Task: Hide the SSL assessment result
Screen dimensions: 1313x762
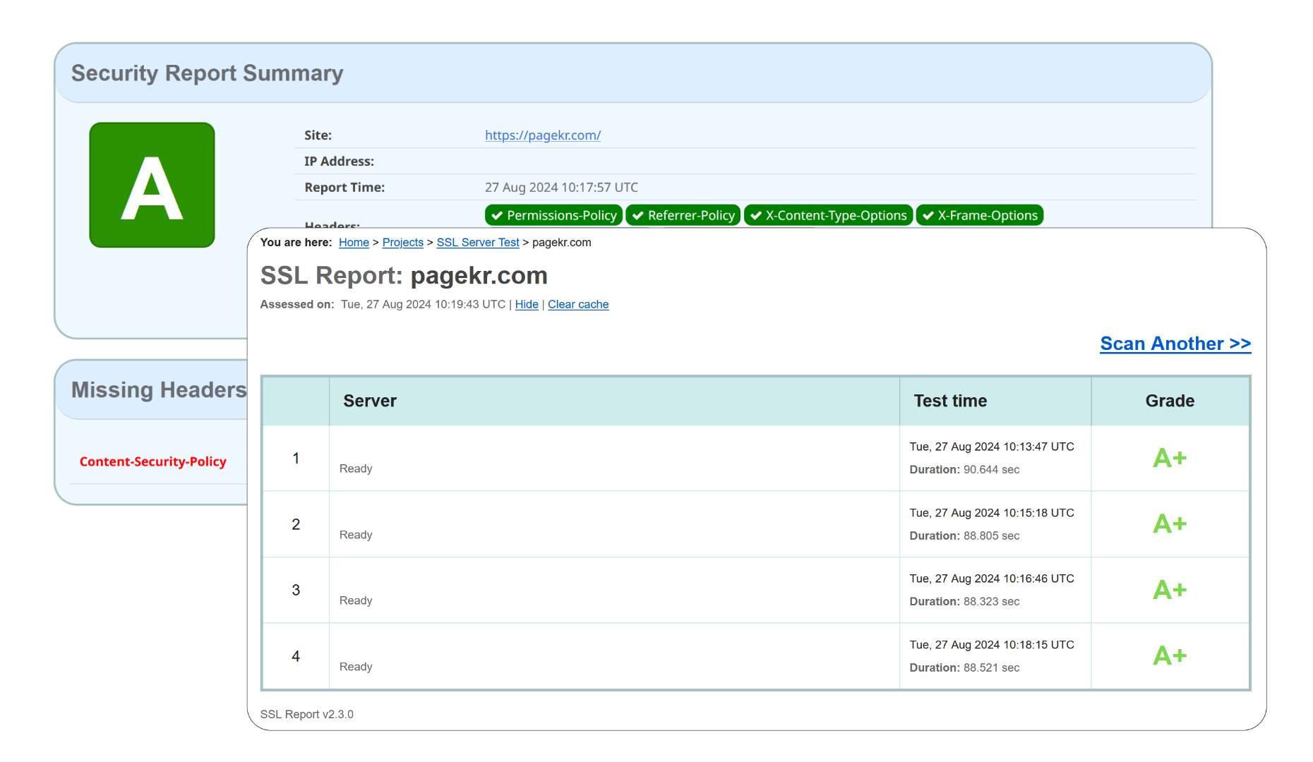Action: pyautogui.click(x=527, y=304)
